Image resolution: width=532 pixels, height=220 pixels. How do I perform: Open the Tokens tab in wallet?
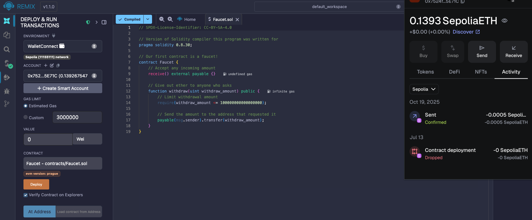pyautogui.click(x=425, y=72)
